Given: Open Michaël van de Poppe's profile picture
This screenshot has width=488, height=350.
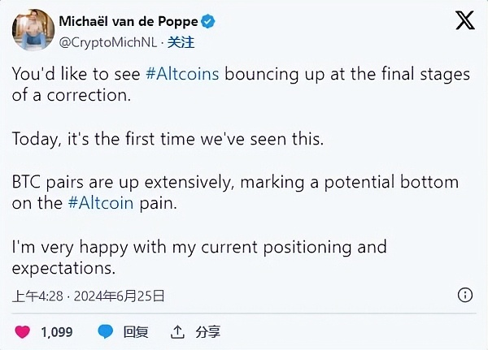Looking at the screenshot, I should coord(28,30).
